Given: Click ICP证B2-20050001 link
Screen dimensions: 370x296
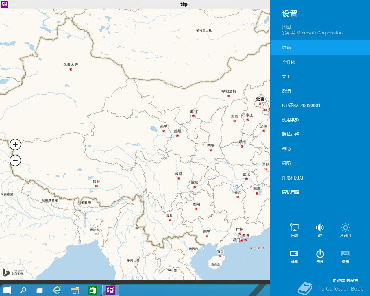Looking at the screenshot, I should [320, 106].
